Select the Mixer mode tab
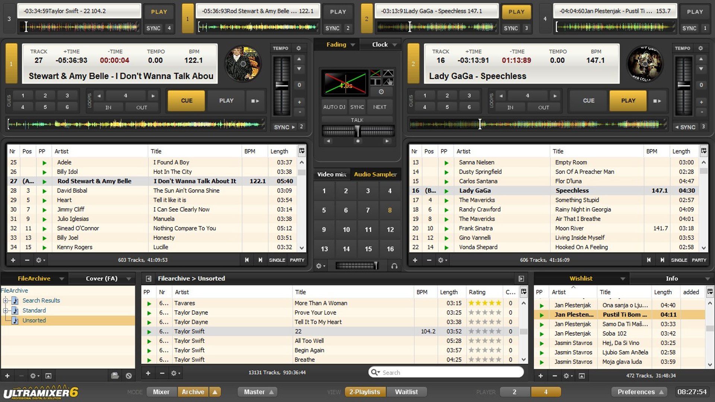Viewport: 715px width, 402px height. [x=161, y=392]
